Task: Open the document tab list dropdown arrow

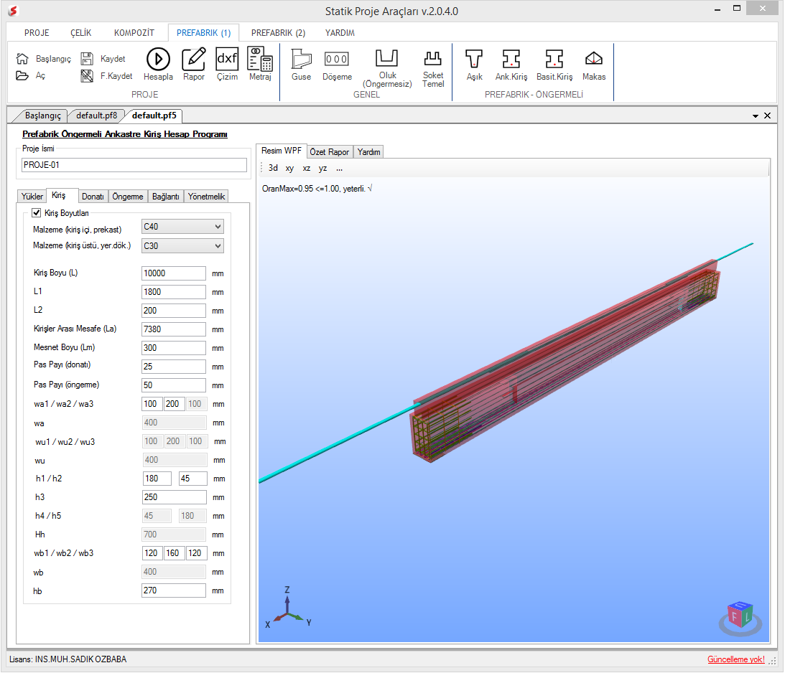Action: [756, 116]
